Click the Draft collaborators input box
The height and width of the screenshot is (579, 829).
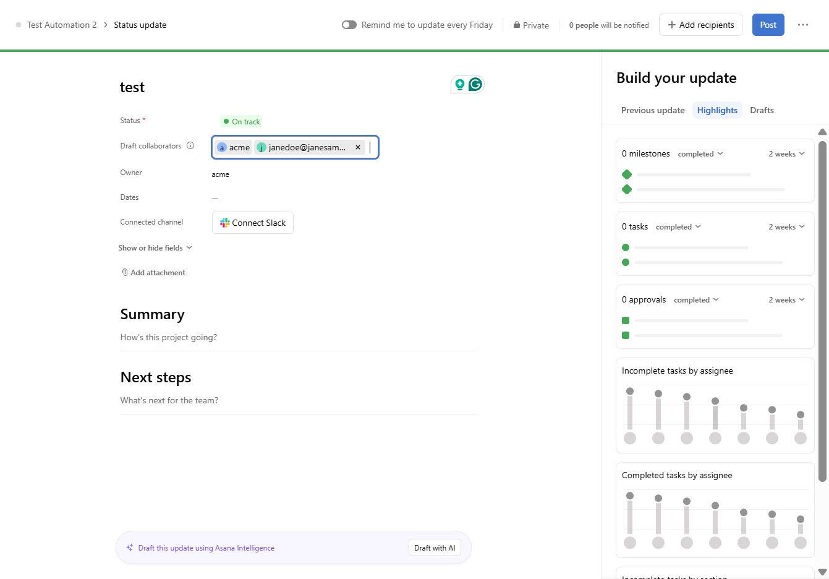click(295, 147)
